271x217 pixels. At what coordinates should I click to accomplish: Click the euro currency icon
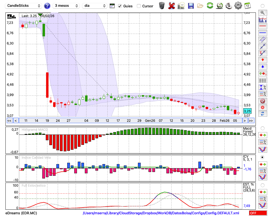(229, 6)
